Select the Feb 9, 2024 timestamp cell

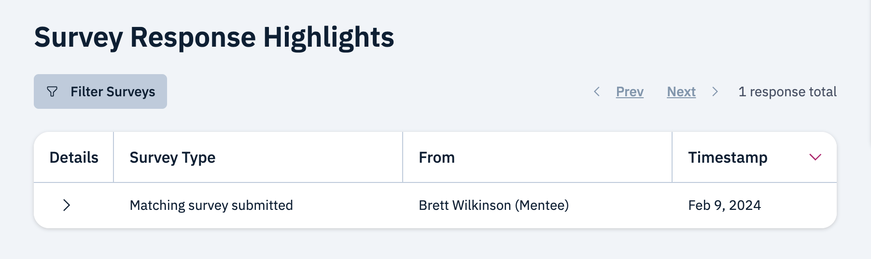724,205
